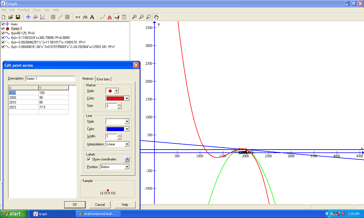Viewport: 364px width, 218px height.
Task: Toggle the evaluate function tool
Action: [117, 17]
